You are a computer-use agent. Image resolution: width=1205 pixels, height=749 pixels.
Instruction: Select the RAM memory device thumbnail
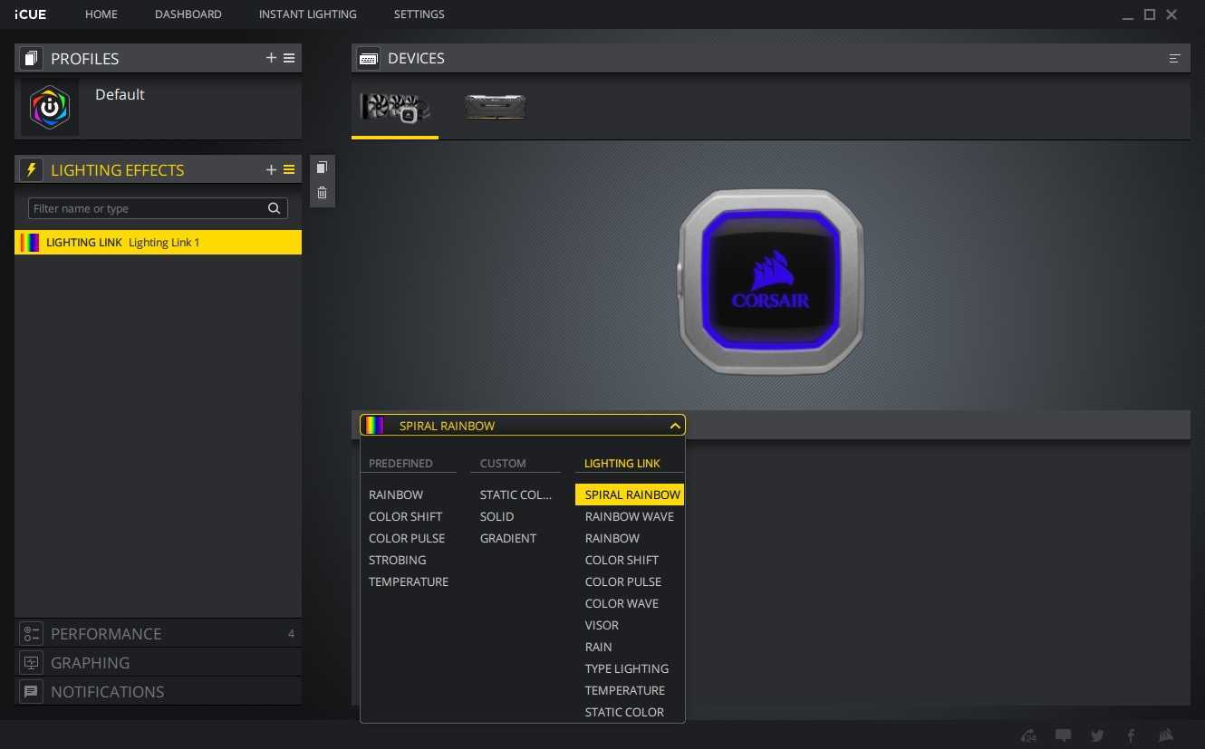pos(495,107)
